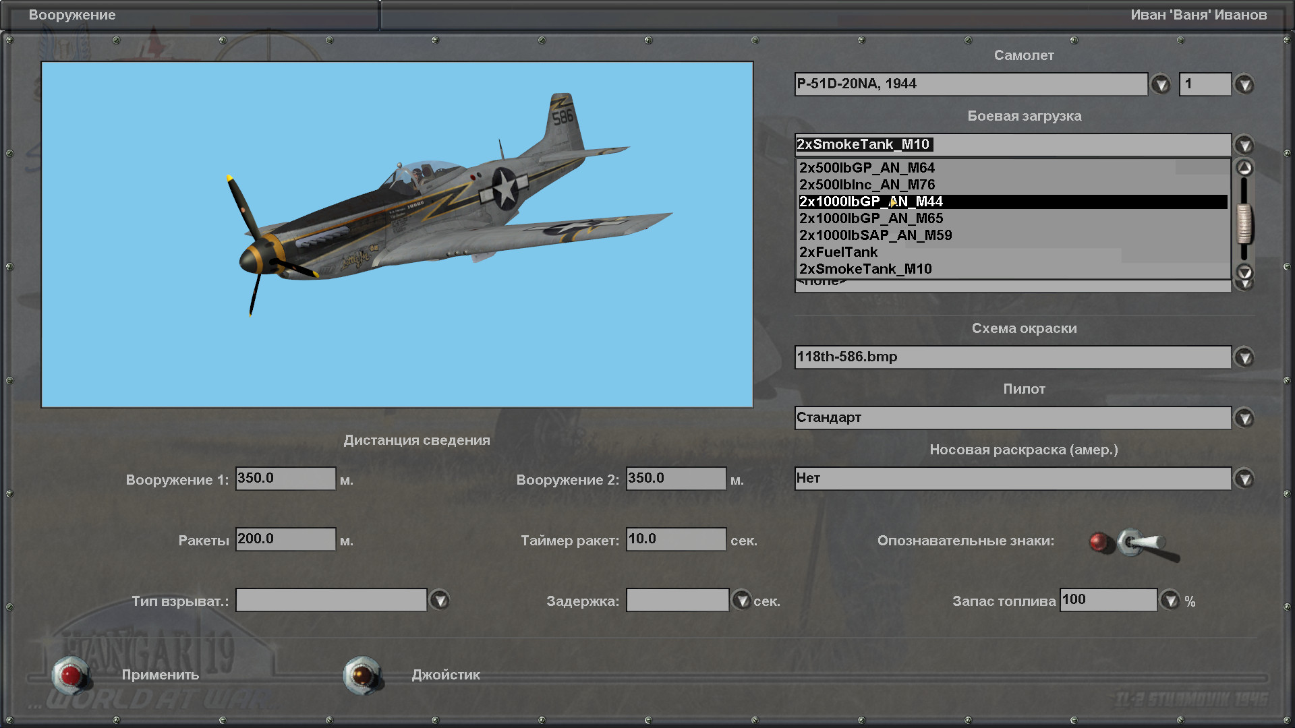
Task: Open the aircraft P-51D-20NA dropdown arrow
Action: (x=1160, y=84)
